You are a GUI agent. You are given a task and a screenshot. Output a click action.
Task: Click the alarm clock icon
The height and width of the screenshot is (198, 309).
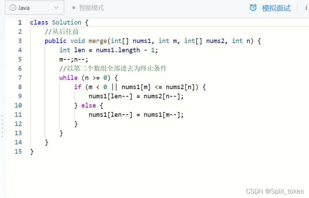pyautogui.click(x=253, y=8)
